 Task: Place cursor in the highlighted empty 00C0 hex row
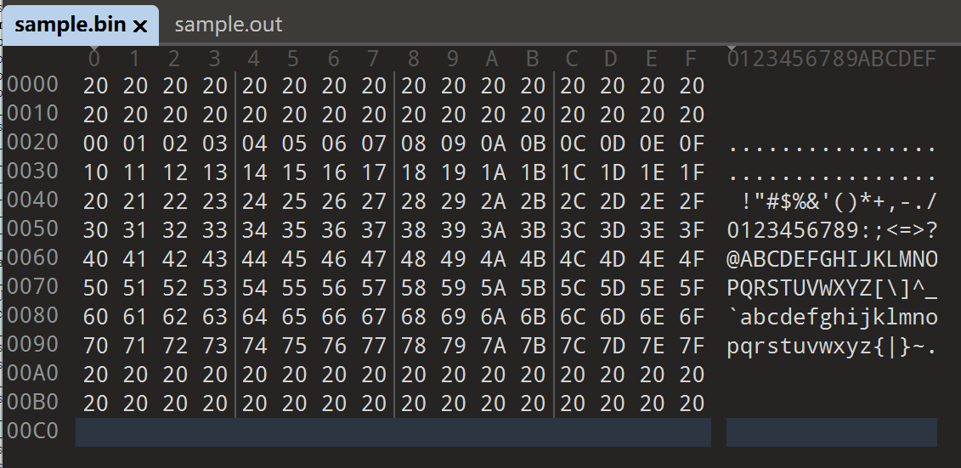(393, 431)
